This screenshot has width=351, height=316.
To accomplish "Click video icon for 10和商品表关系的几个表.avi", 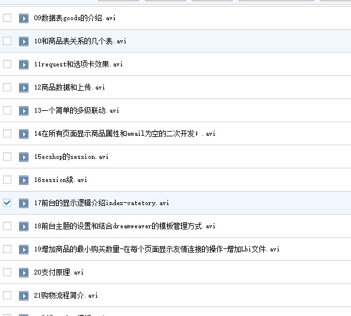I will pyautogui.click(x=24, y=42).
